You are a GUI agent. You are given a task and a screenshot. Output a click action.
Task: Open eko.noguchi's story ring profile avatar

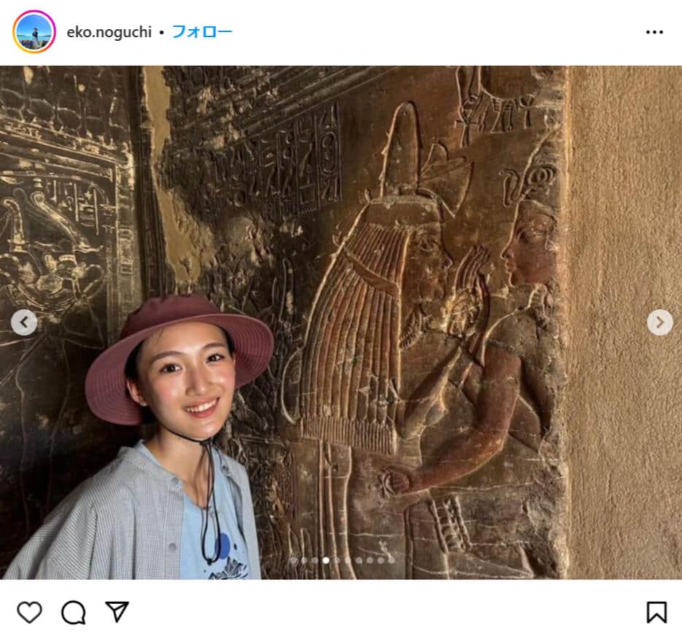tap(33, 30)
